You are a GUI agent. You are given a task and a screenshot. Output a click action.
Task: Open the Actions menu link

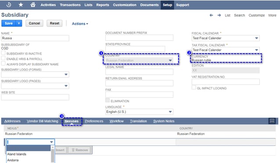click(x=80, y=24)
